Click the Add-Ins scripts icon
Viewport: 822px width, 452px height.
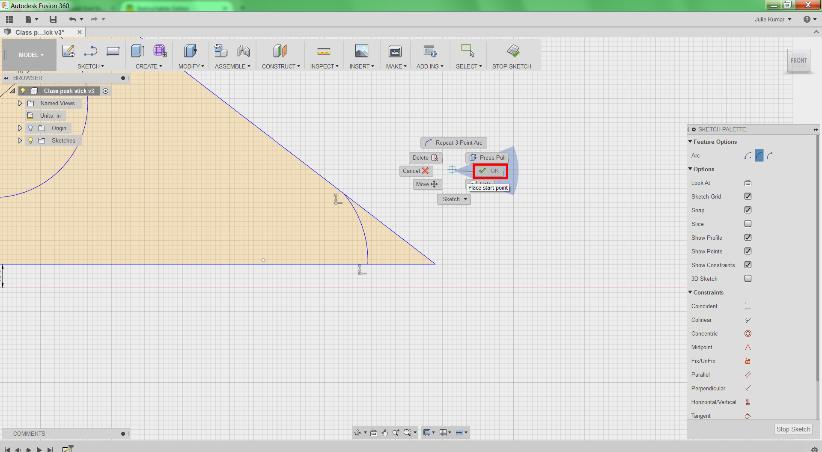pos(430,51)
